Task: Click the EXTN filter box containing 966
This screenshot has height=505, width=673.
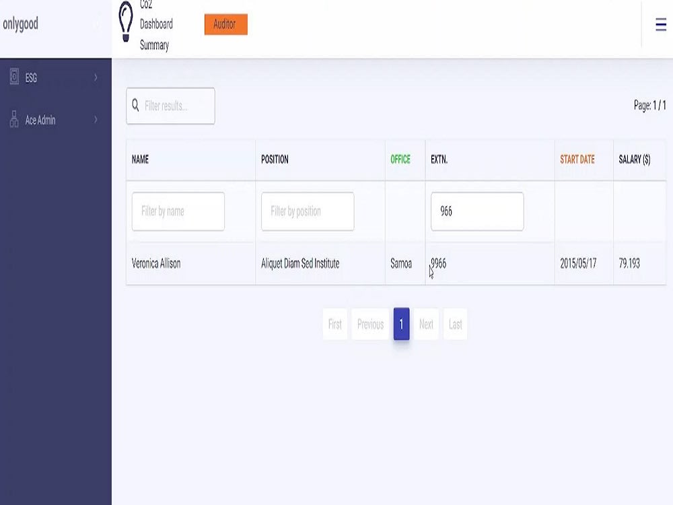Action: point(477,211)
